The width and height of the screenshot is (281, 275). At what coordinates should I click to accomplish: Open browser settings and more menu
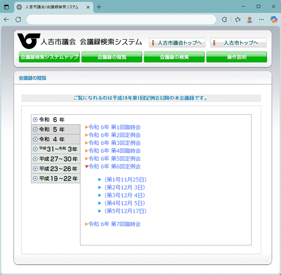[261, 20]
